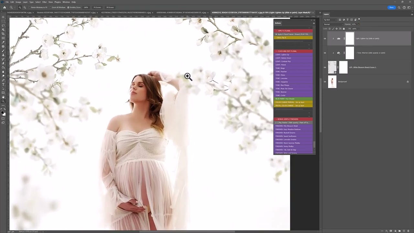The height and width of the screenshot is (233, 414).
Task: Lock transparent pixels in Layers panel
Action: click(x=329, y=28)
